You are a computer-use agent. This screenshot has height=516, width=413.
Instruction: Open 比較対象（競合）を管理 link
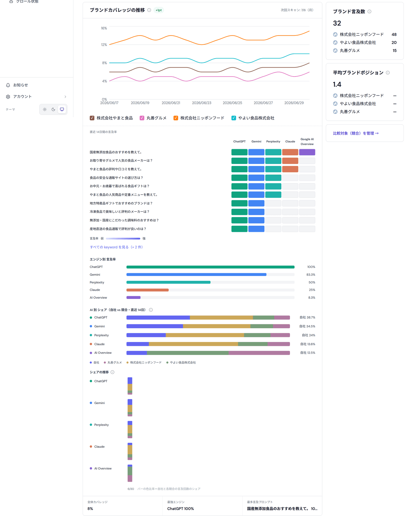coord(356,133)
